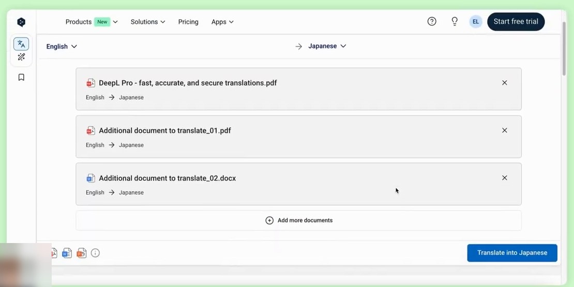The image size is (574, 287).
Task: Open the Solutions menu
Action: [148, 22]
